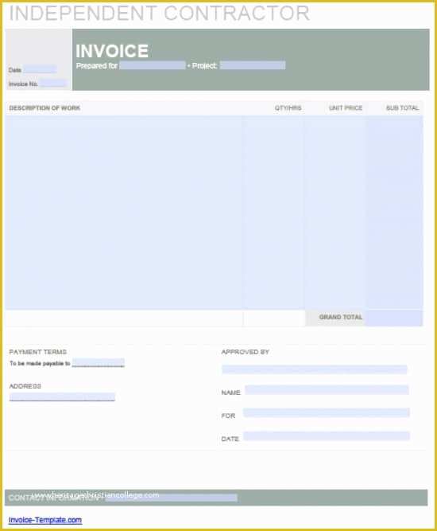Click the Date field in the header
The height and width of the screenshot is (531, 437).
click(40, 69)
